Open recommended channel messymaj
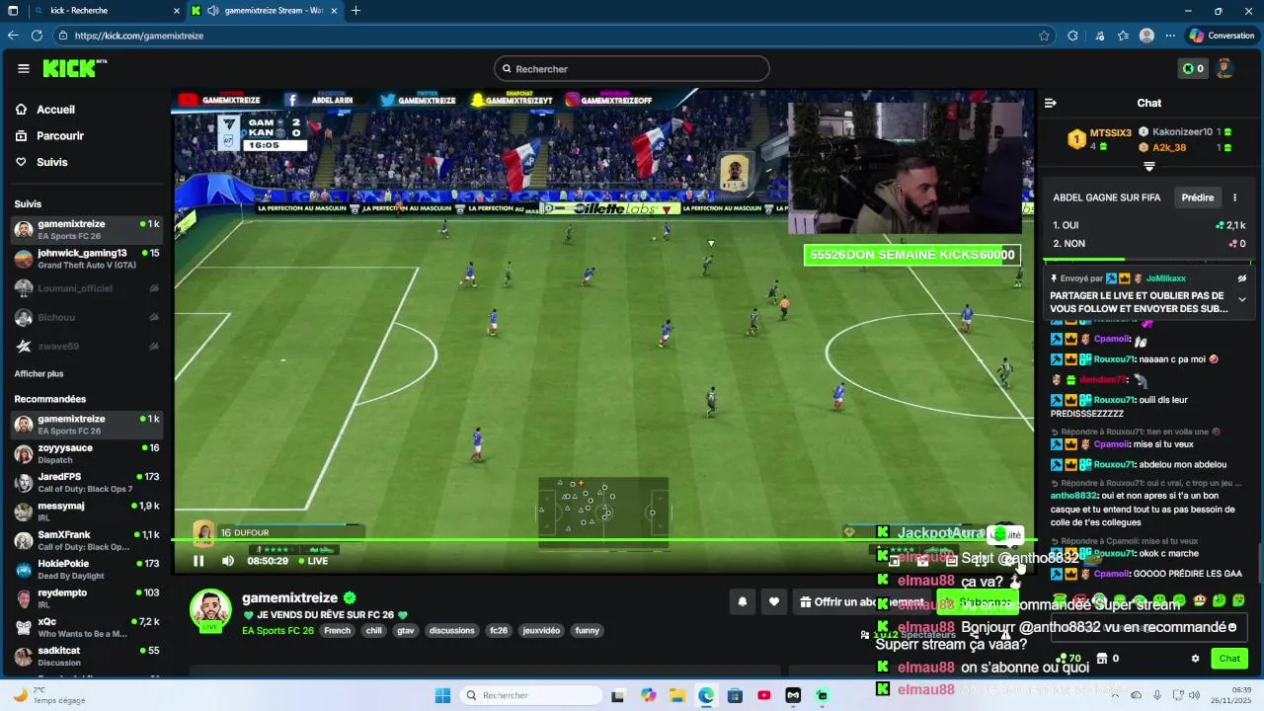Screen dimensions: 1264x711 coord(87,512)
